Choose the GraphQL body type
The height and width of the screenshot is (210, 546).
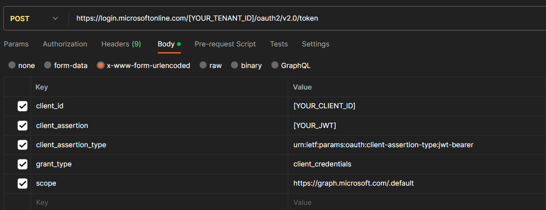275,66
